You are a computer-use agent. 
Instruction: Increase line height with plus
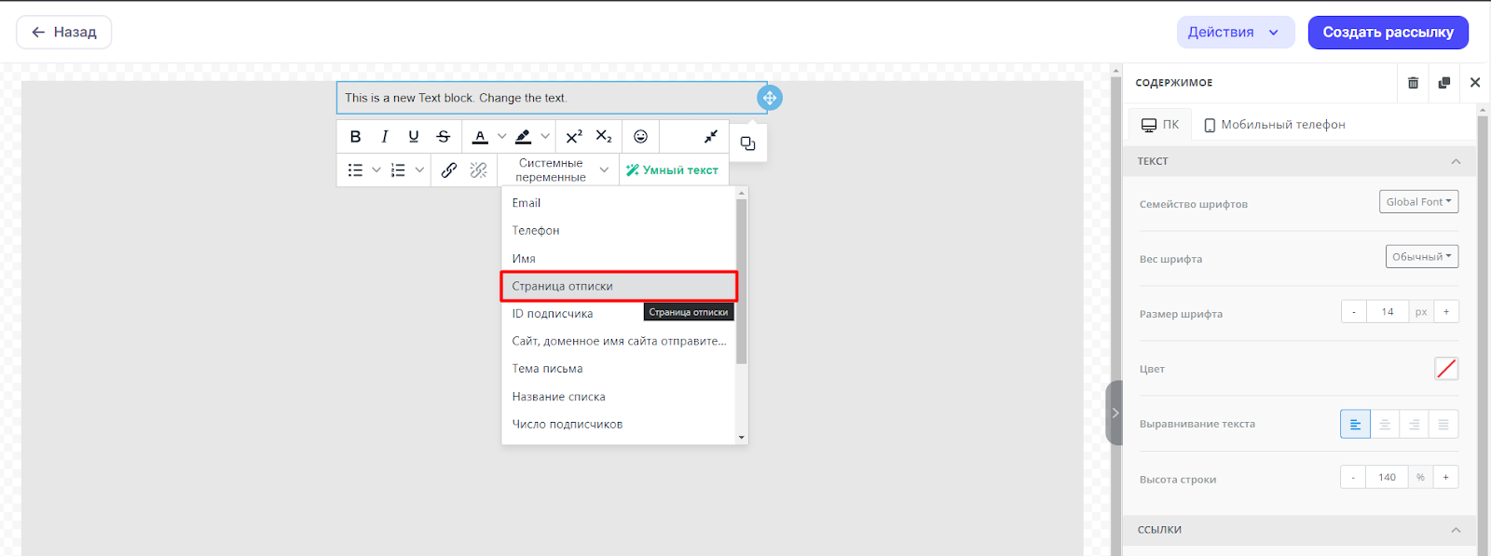click(1445, 478)
